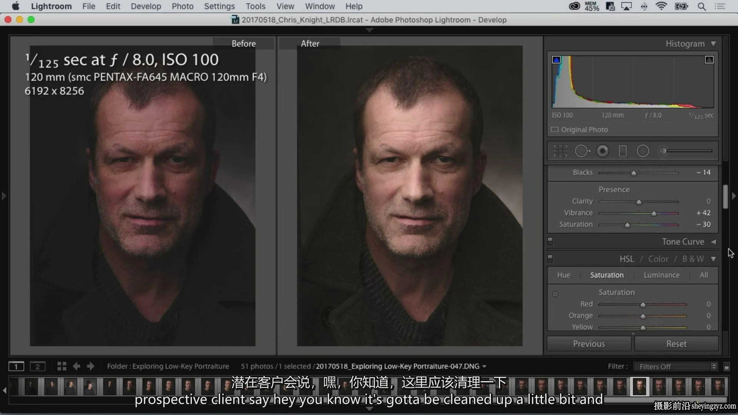The image size is (738, 415).
Task: Expand the left panel group arrow
Action: [4, 196]
